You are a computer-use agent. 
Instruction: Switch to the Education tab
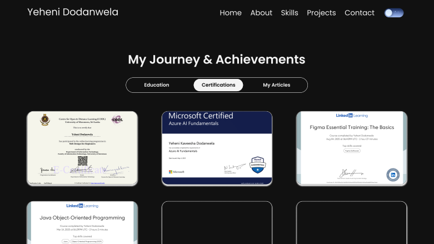click(x=157, y=85)
